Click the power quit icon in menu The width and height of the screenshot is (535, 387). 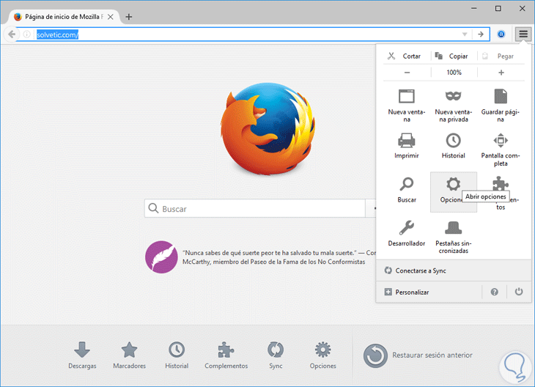519,292
